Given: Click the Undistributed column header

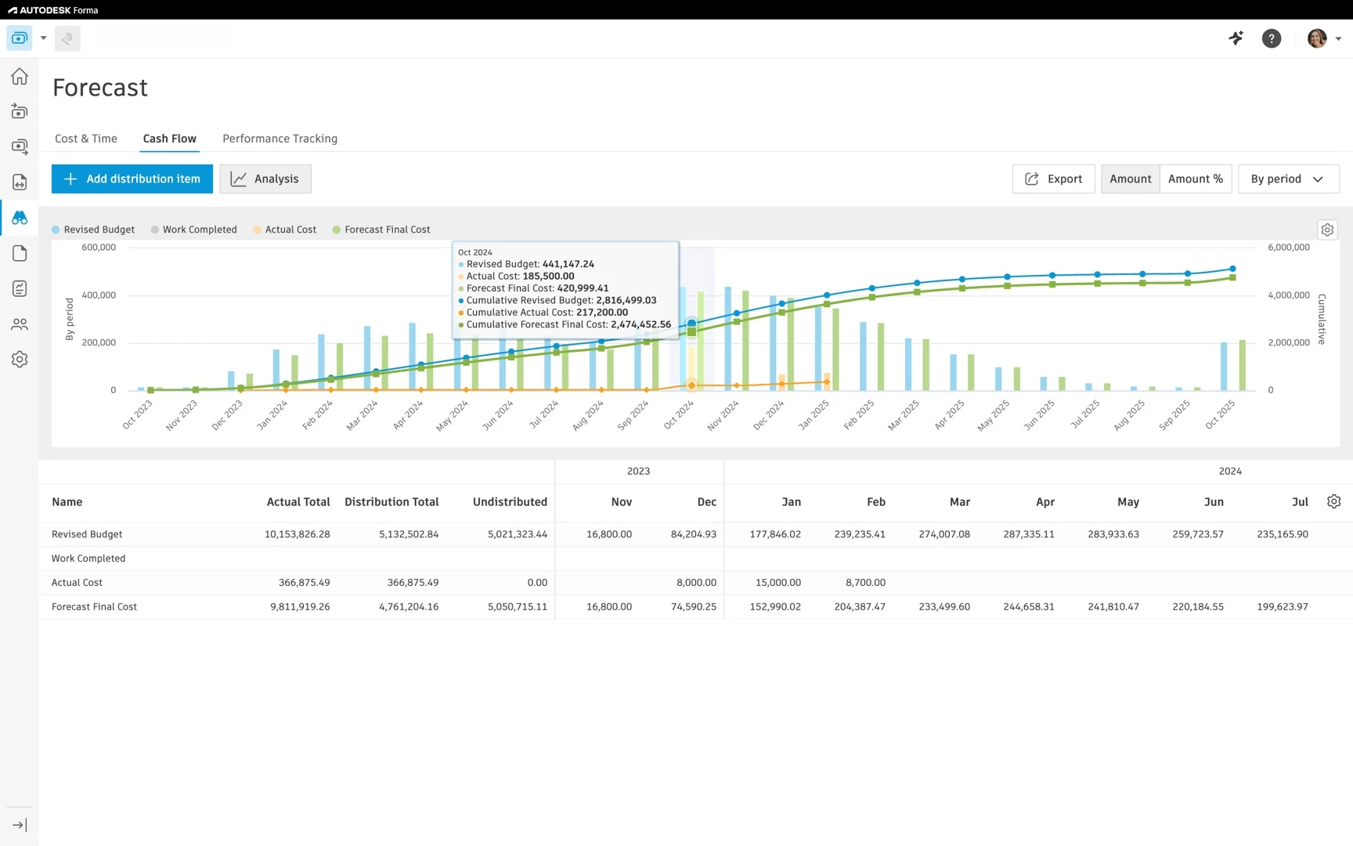Looking at the screenshot, I should tap(510, 502).
